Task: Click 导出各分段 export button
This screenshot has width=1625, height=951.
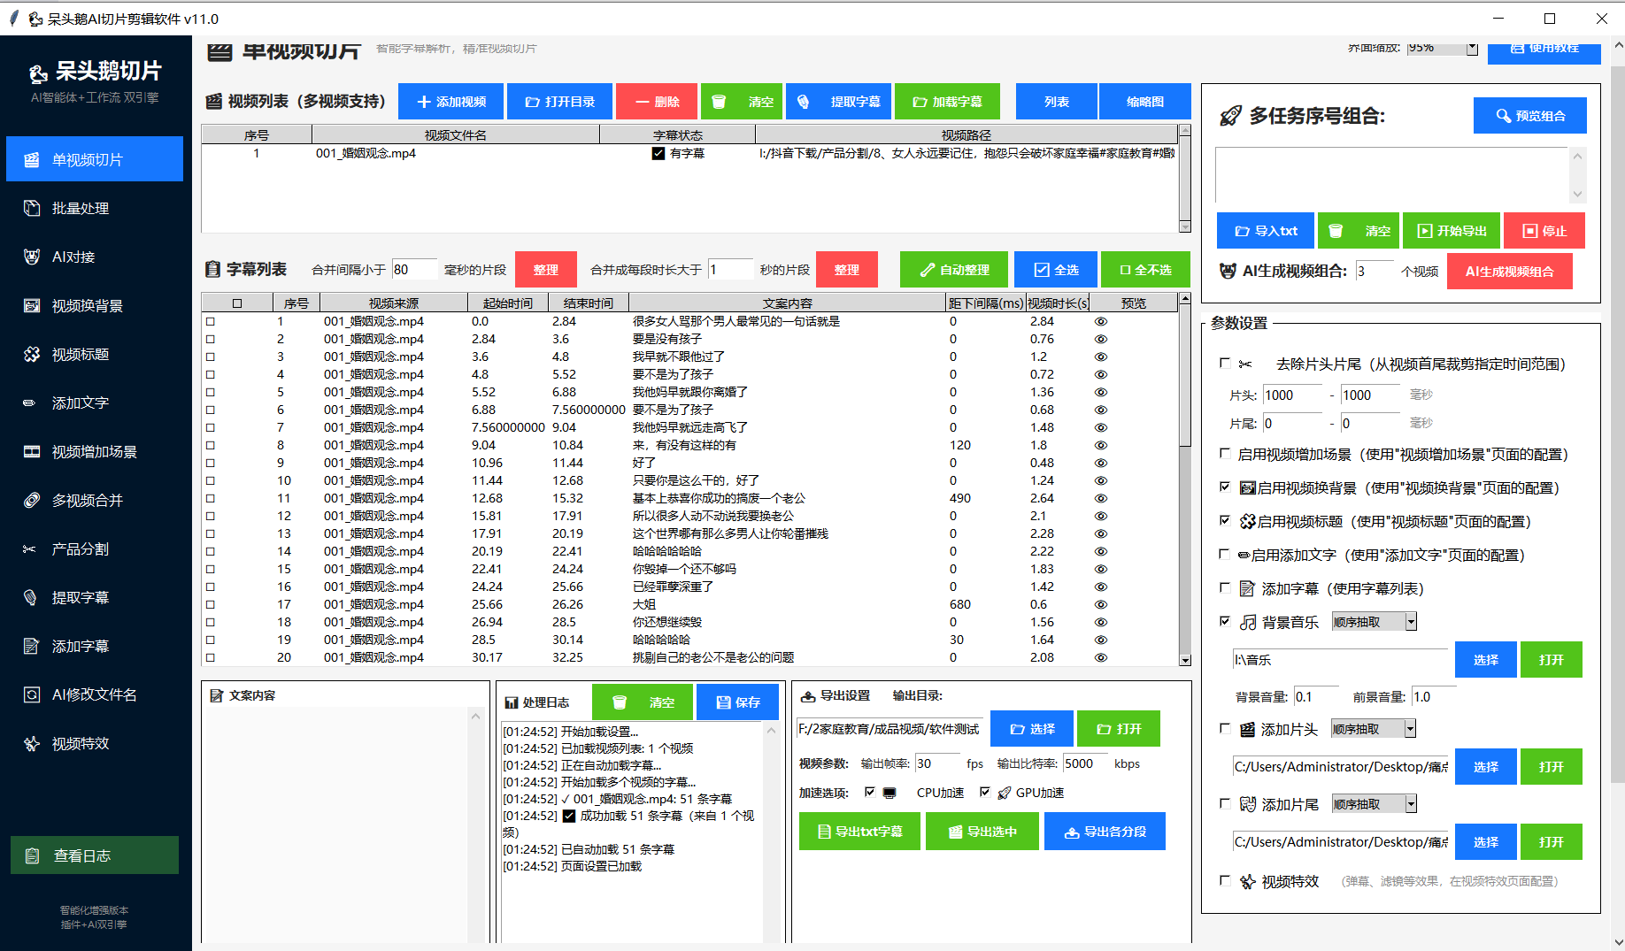Action: 1105,832
